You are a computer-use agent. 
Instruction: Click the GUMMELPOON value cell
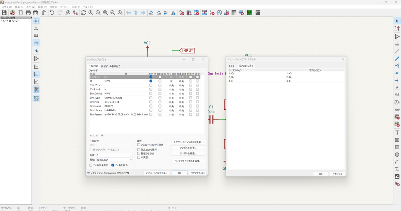point(126,97)
